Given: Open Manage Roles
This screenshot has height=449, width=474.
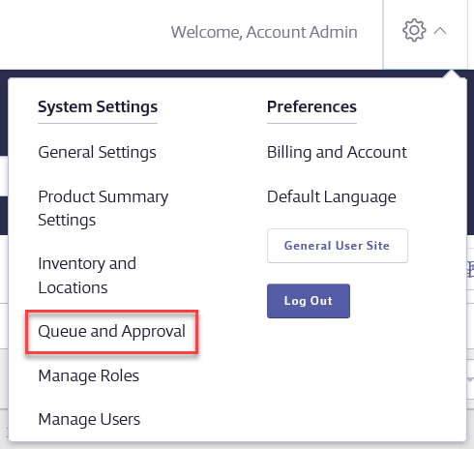Looking at the screenshot, I should click(x=89, y=375).
